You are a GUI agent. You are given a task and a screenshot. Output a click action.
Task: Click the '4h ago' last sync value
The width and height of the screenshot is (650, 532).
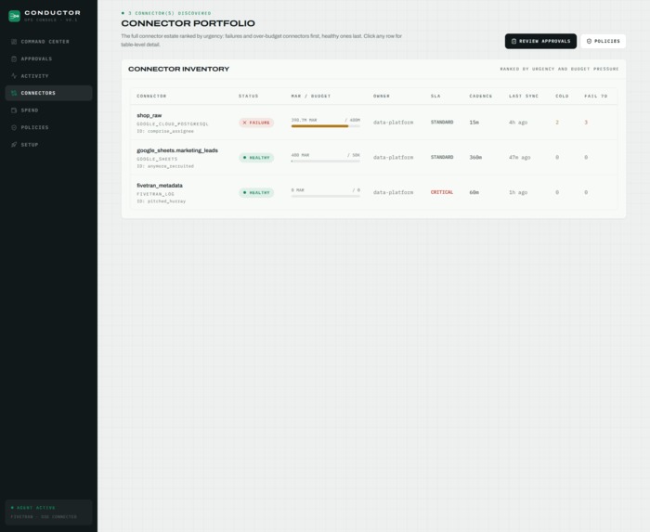tap(518, 123)
